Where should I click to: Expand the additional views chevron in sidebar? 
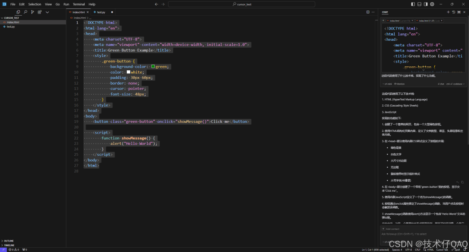pos(47,12)
